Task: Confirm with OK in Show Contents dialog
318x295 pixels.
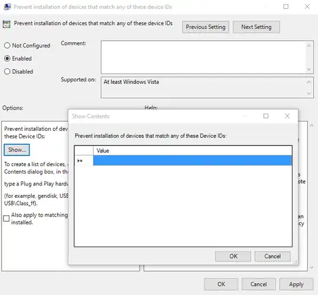Action: coord(233,256)
